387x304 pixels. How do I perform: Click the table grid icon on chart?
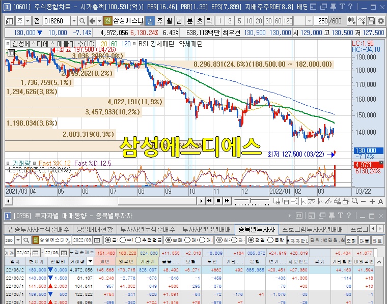pos(11,53)
